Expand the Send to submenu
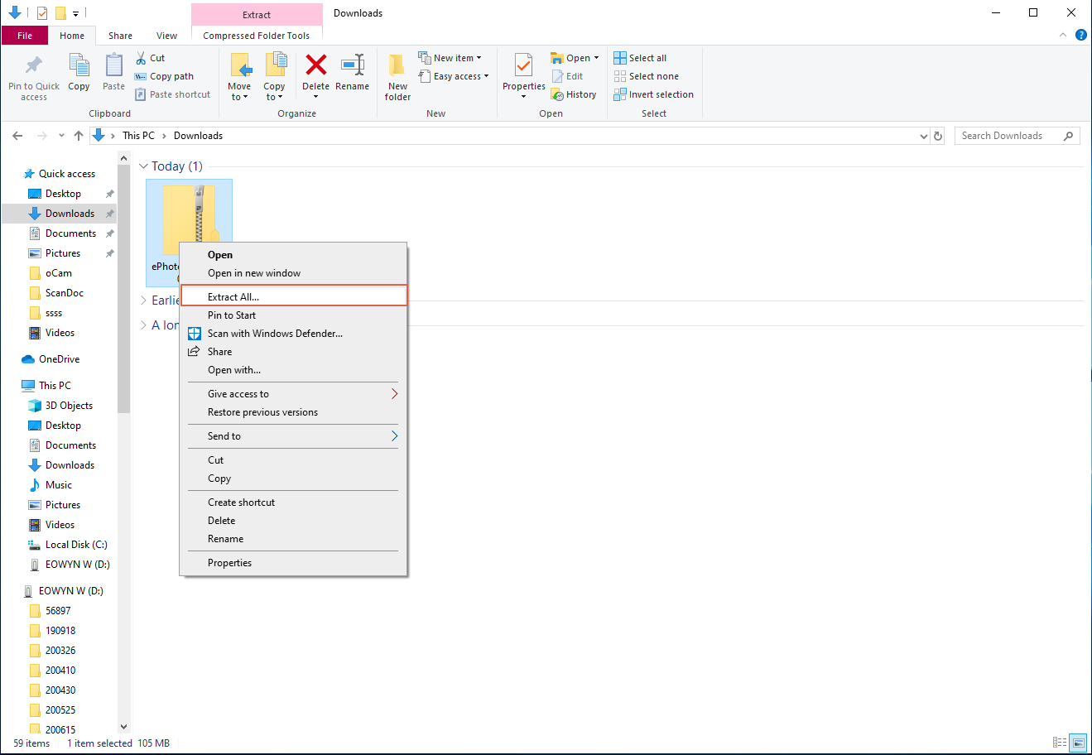Screen dimensions: 1092x755 tap(394, 436)
